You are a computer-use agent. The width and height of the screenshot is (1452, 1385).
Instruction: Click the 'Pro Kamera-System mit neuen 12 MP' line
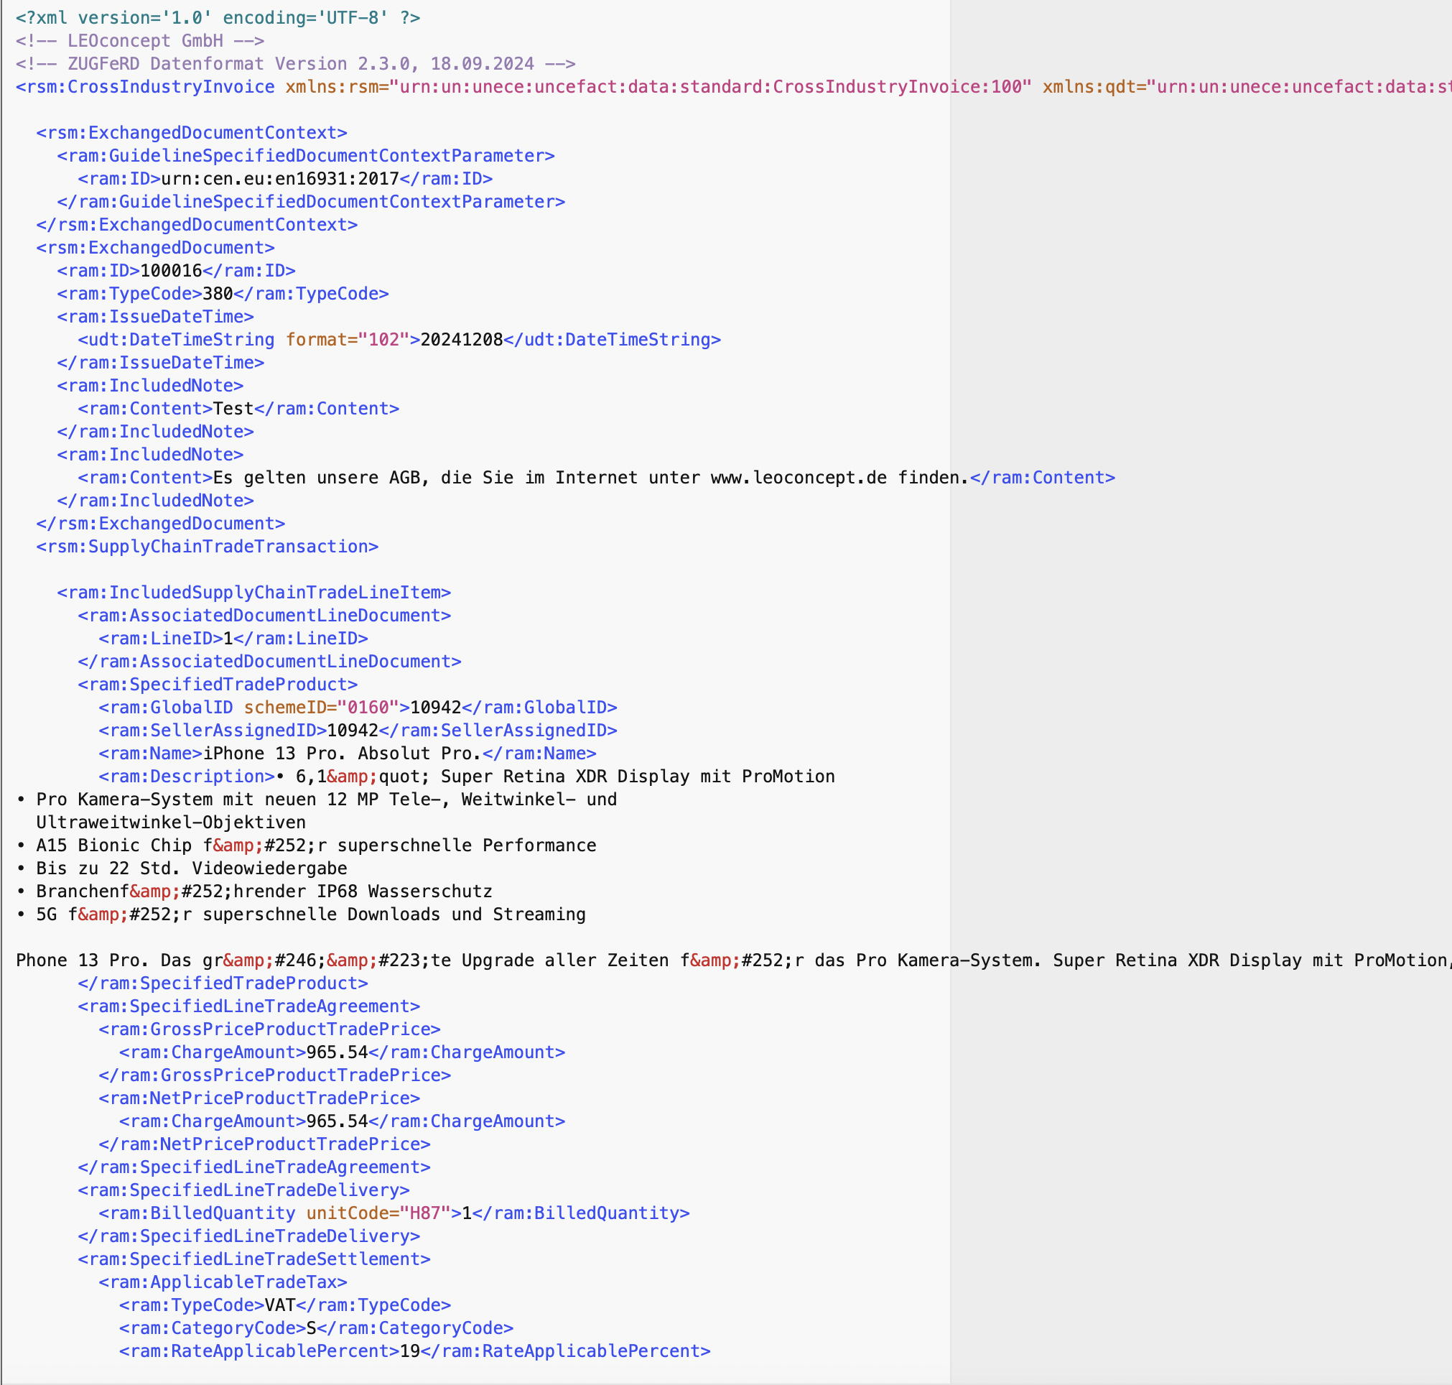click(317, 800)
